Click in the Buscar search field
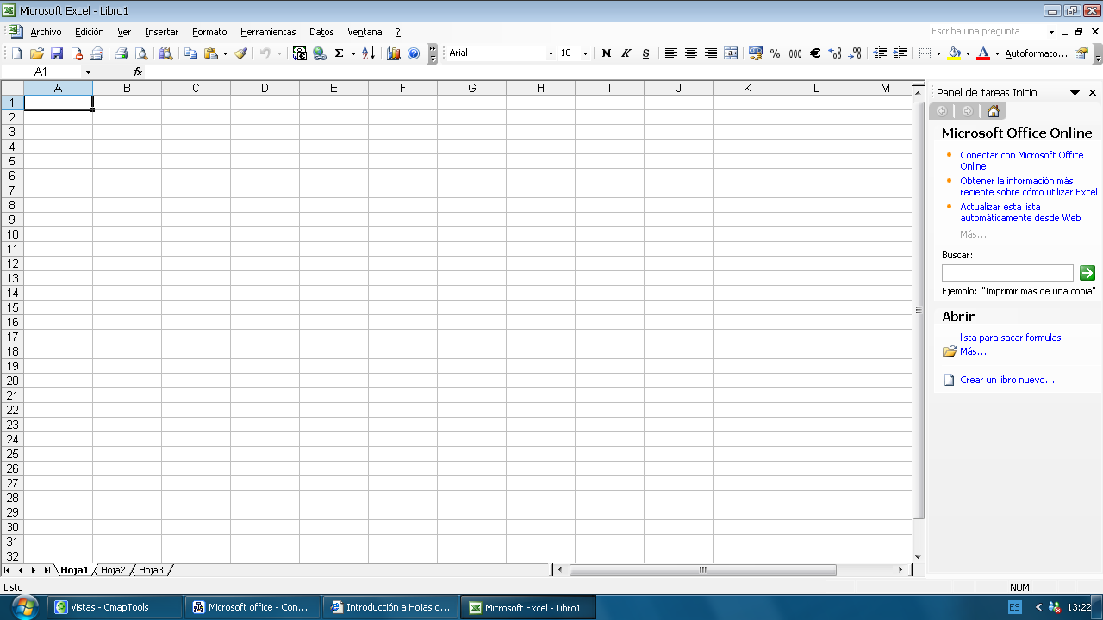The width and height of the screenshot is (1103, 620). click(1007, 273)
